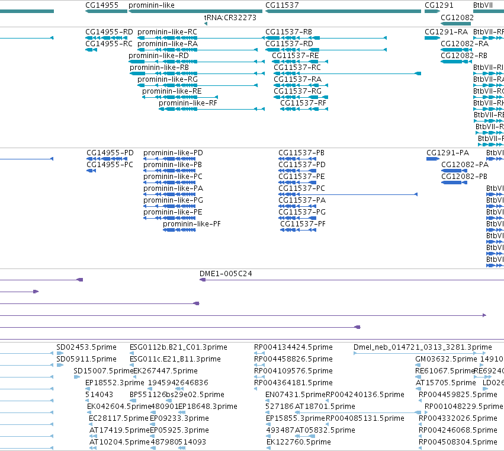Screen dimensions: 504x451
Task: Select EST ESG011c.E21_B11.3prime
Action: click(132, 365)
